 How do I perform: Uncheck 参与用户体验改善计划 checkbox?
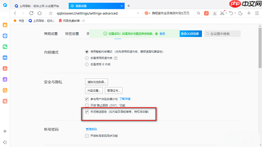(x=87, y=99)
